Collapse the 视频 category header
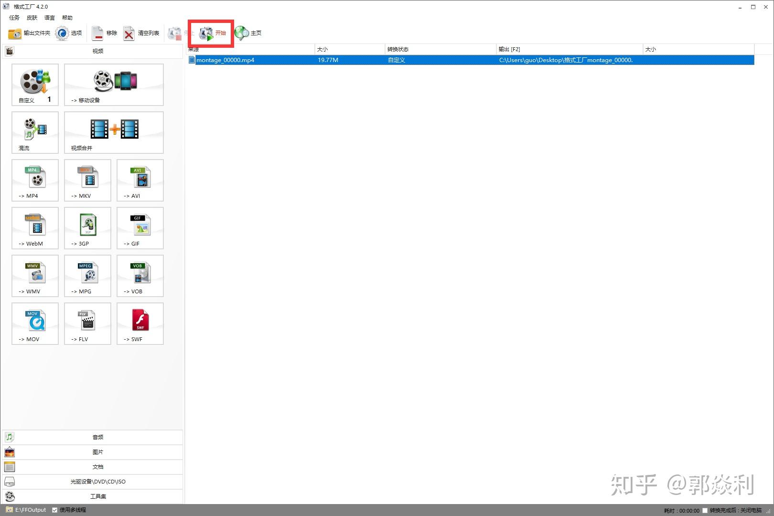Viewport: 774px width, 516px height. 93,51
